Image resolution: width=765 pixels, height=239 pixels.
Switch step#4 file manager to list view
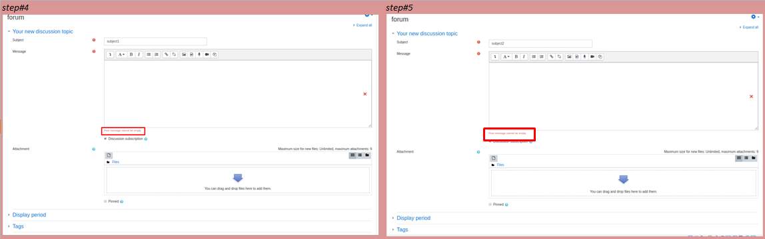point(360,155)
